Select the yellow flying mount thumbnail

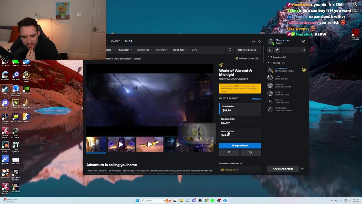(x=150, y=144)
